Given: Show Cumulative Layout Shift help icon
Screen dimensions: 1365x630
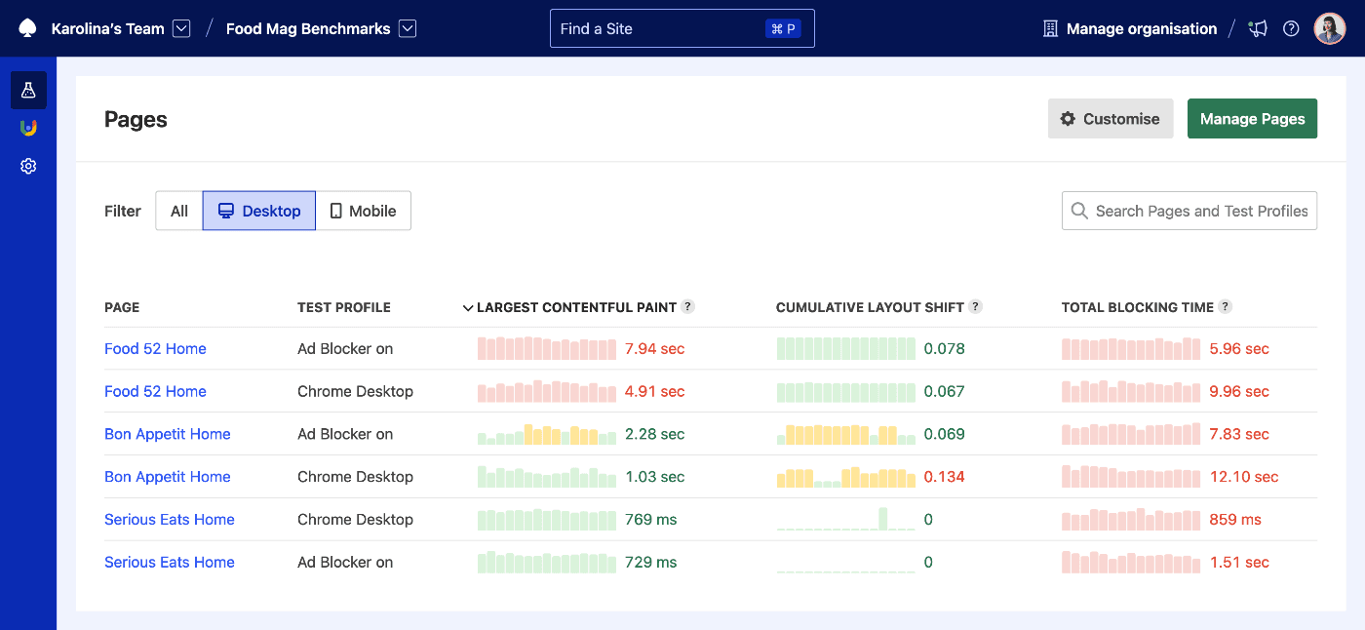Looking at the screenshot, I should click(x=975, y=306).
